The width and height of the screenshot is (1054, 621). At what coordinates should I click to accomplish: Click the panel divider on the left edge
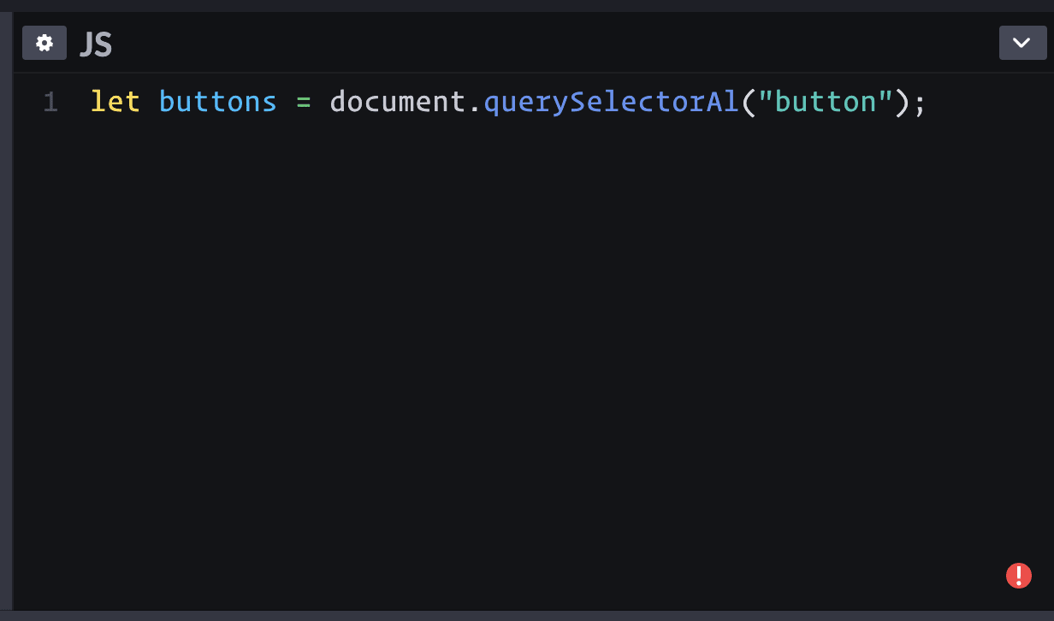click(7, 310)
